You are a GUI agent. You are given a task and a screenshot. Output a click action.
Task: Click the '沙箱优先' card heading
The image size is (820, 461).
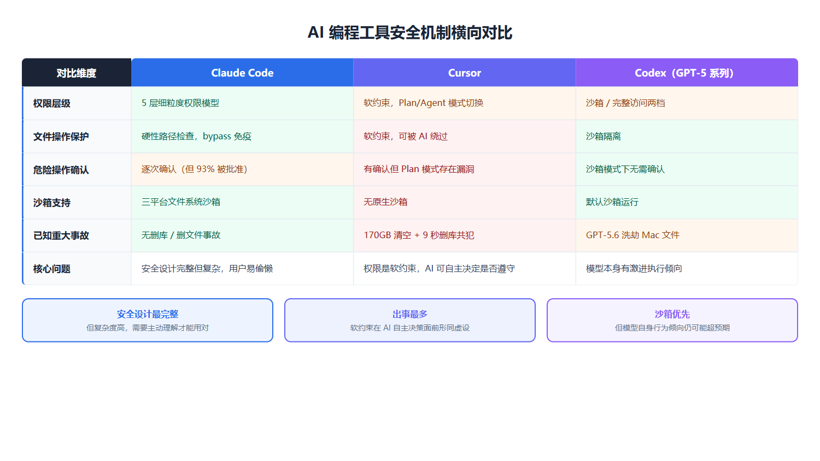672,314
